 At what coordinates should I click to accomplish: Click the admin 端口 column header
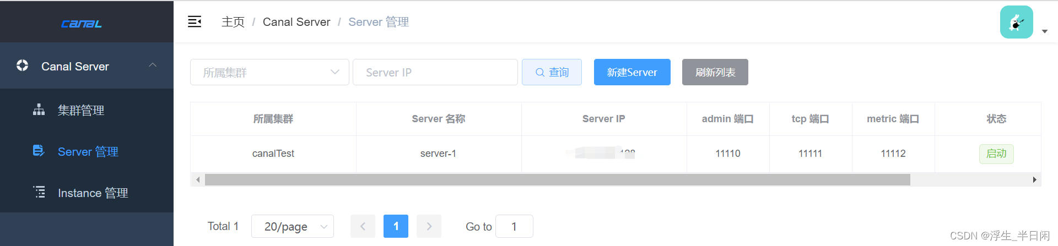[728, 119]
